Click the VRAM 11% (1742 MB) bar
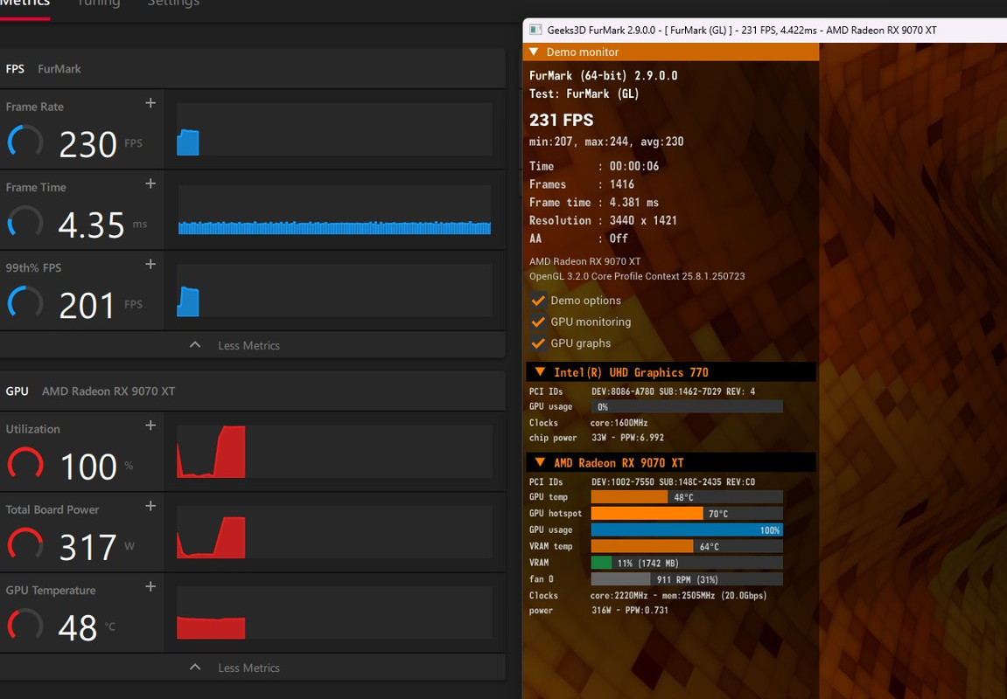This screenshot has height=699, width=1007. (x=687, y=563)
